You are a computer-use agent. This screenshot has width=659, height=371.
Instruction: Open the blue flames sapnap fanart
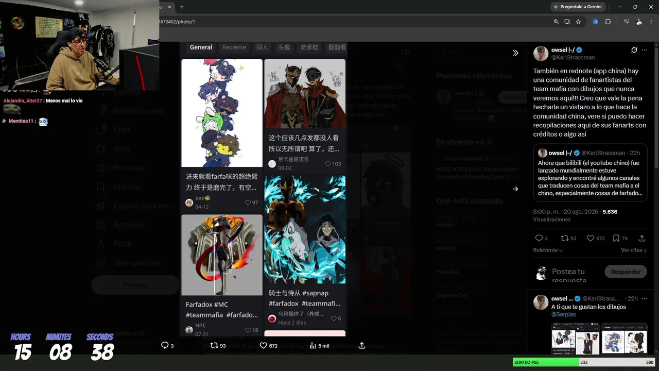click(305, 229)
